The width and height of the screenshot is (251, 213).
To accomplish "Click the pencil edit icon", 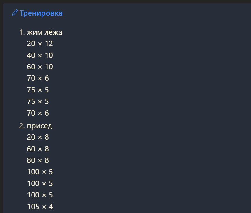I will 15,13.
